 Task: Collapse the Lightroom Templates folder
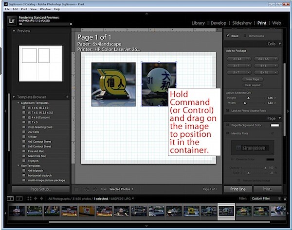(x=18, y=103)
